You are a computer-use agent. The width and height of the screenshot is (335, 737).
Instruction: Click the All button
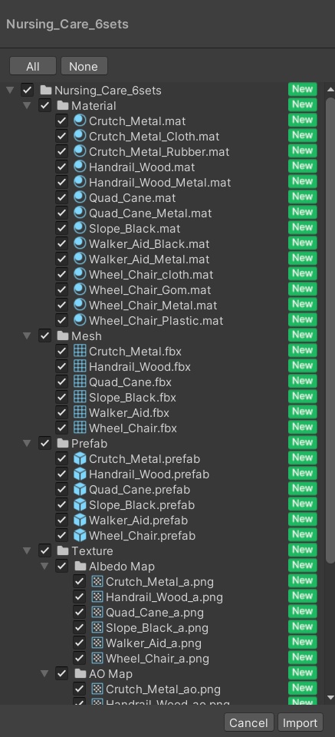pyautogui.click(x=33, y=66)
